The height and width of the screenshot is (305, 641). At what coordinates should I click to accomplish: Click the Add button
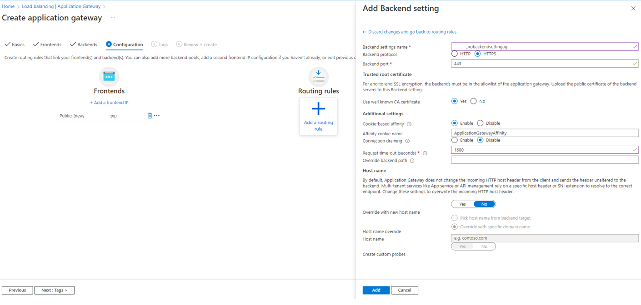[376, 290]
